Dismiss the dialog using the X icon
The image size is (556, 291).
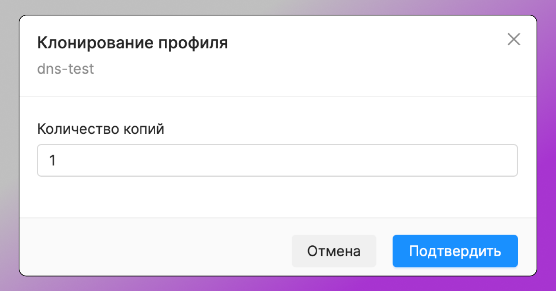(514, 39)
